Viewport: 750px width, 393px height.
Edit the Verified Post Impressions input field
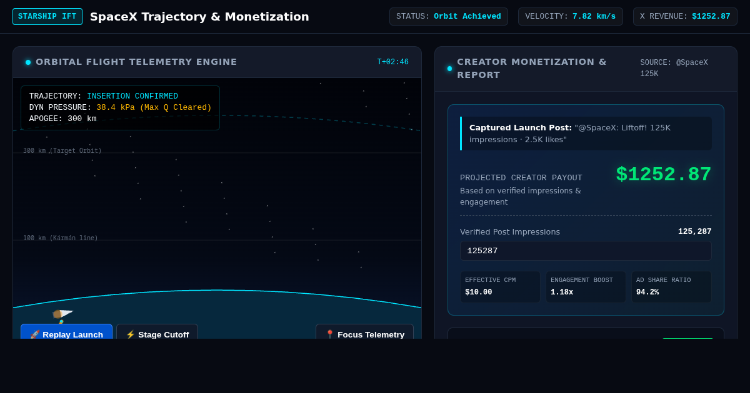(x=586, y=251)
